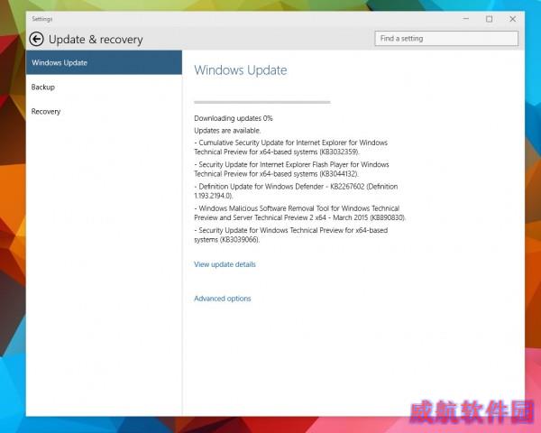The width and height of the screenshot is (541, 433).
Task: Minimize the Settings window
Action: [x=466, y=19]
